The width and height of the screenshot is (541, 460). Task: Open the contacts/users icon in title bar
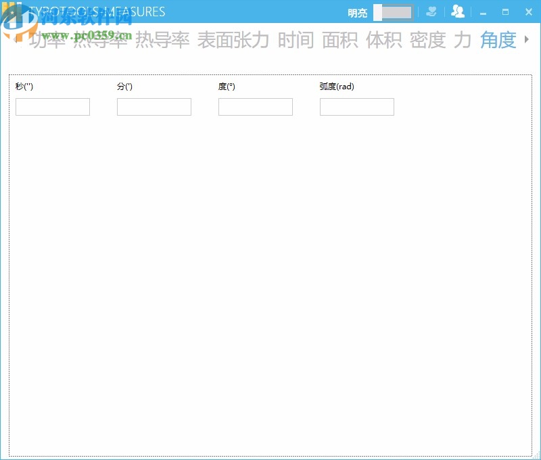point(458,11)
